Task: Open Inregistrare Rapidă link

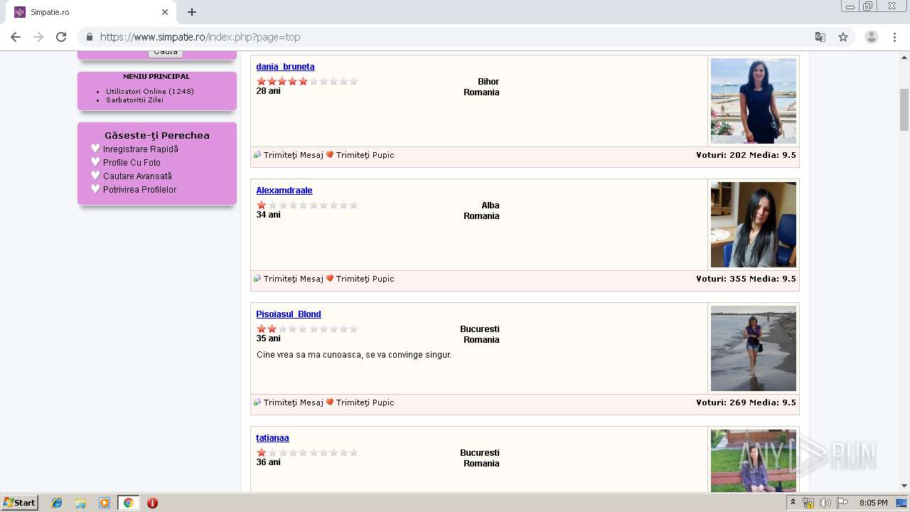Action: (x=141, y=149)
